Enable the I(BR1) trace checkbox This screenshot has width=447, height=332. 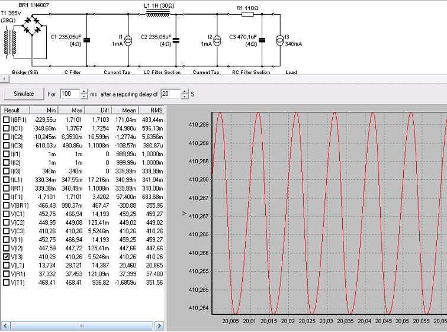pos(6,120)
